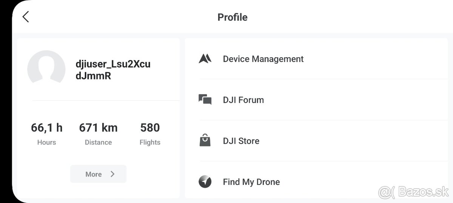
Task: Tap the 66,1 h hours value
Action: click(47, 128)
